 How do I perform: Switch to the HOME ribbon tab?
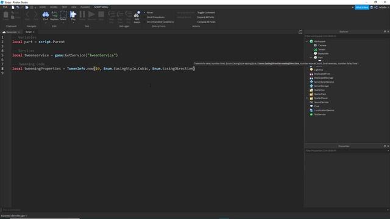click(x=43, y=7)
